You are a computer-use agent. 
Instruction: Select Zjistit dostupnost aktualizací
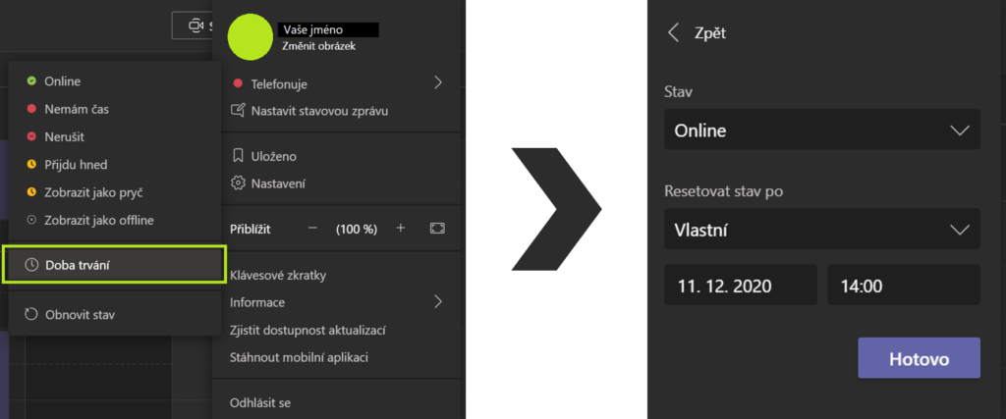307,330
